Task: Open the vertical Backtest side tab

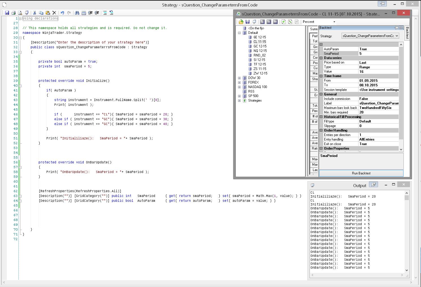Action: point(407,33)
